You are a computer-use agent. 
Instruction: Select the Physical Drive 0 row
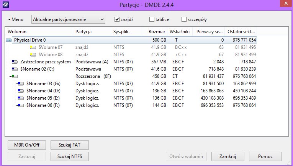[134, 40]
